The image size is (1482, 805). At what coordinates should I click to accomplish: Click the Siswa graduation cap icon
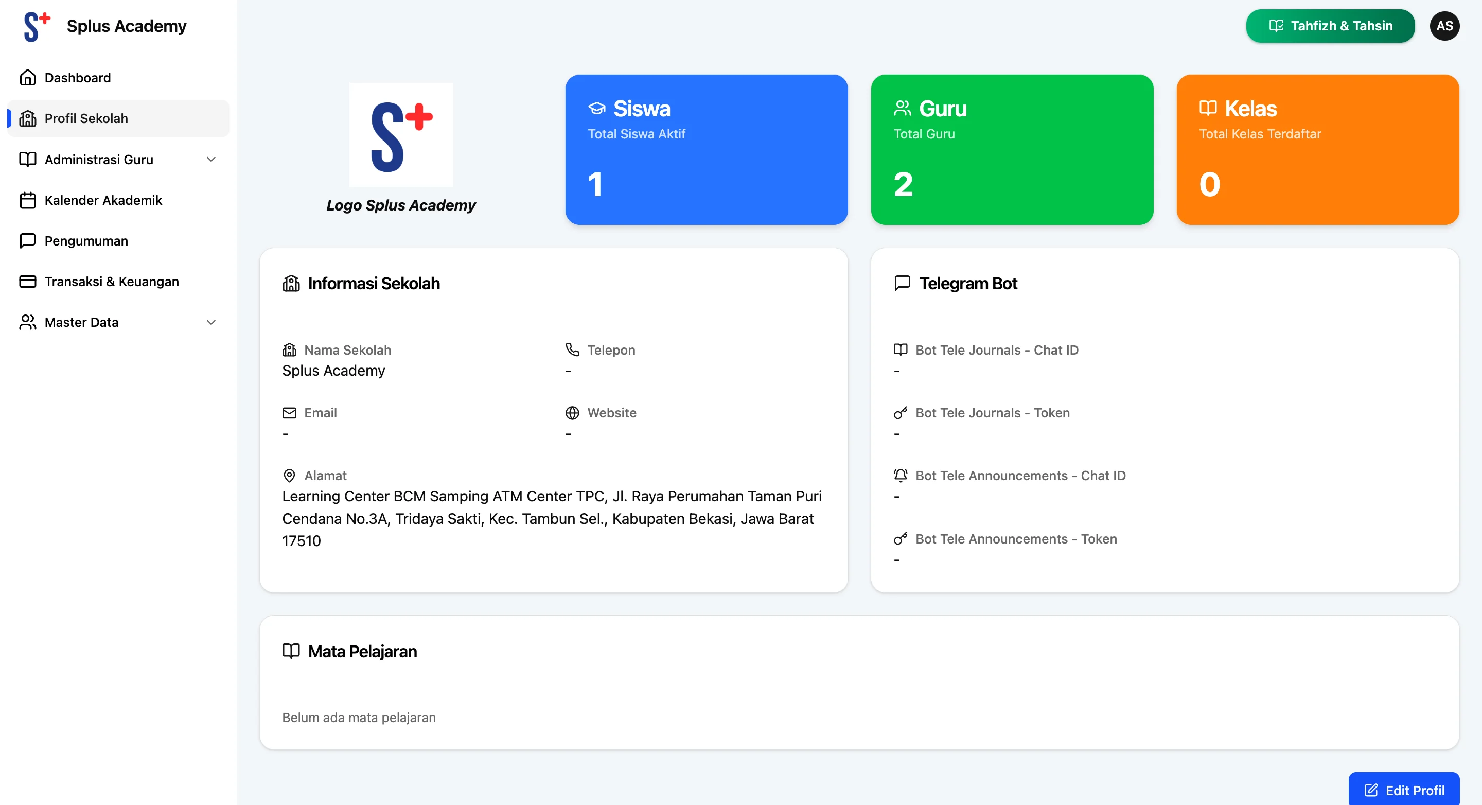(x=596, y=108)
